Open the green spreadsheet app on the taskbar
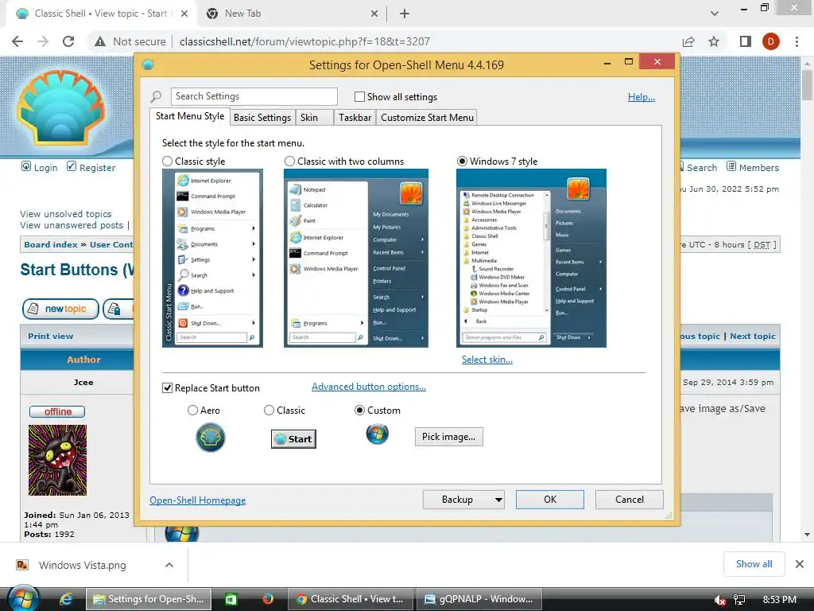 click(x=231, y=599)
